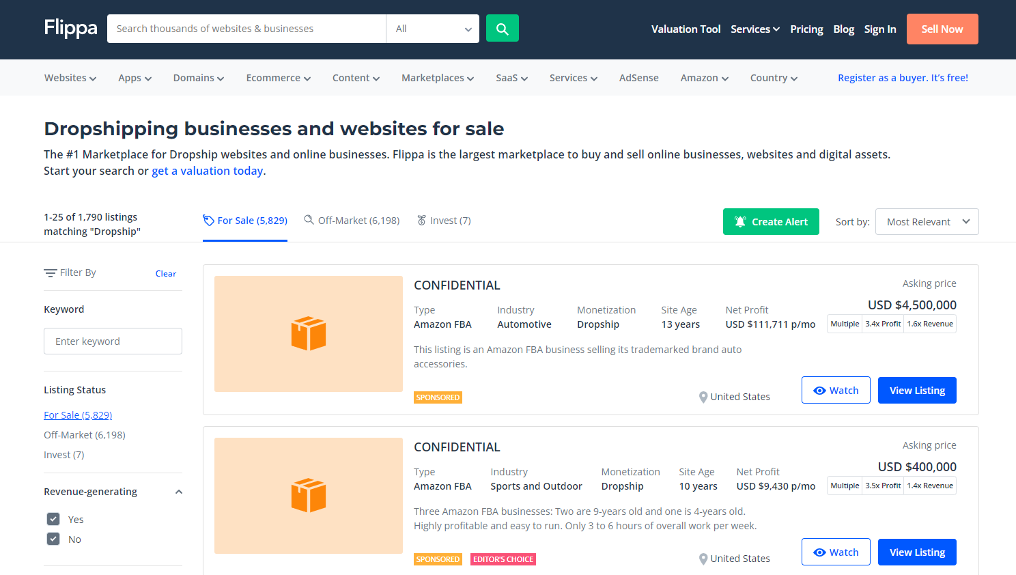The width and height of the screenshot is (1016, 575).
Task: Focus the Enter keyword filter field
Action: [113, 341]
